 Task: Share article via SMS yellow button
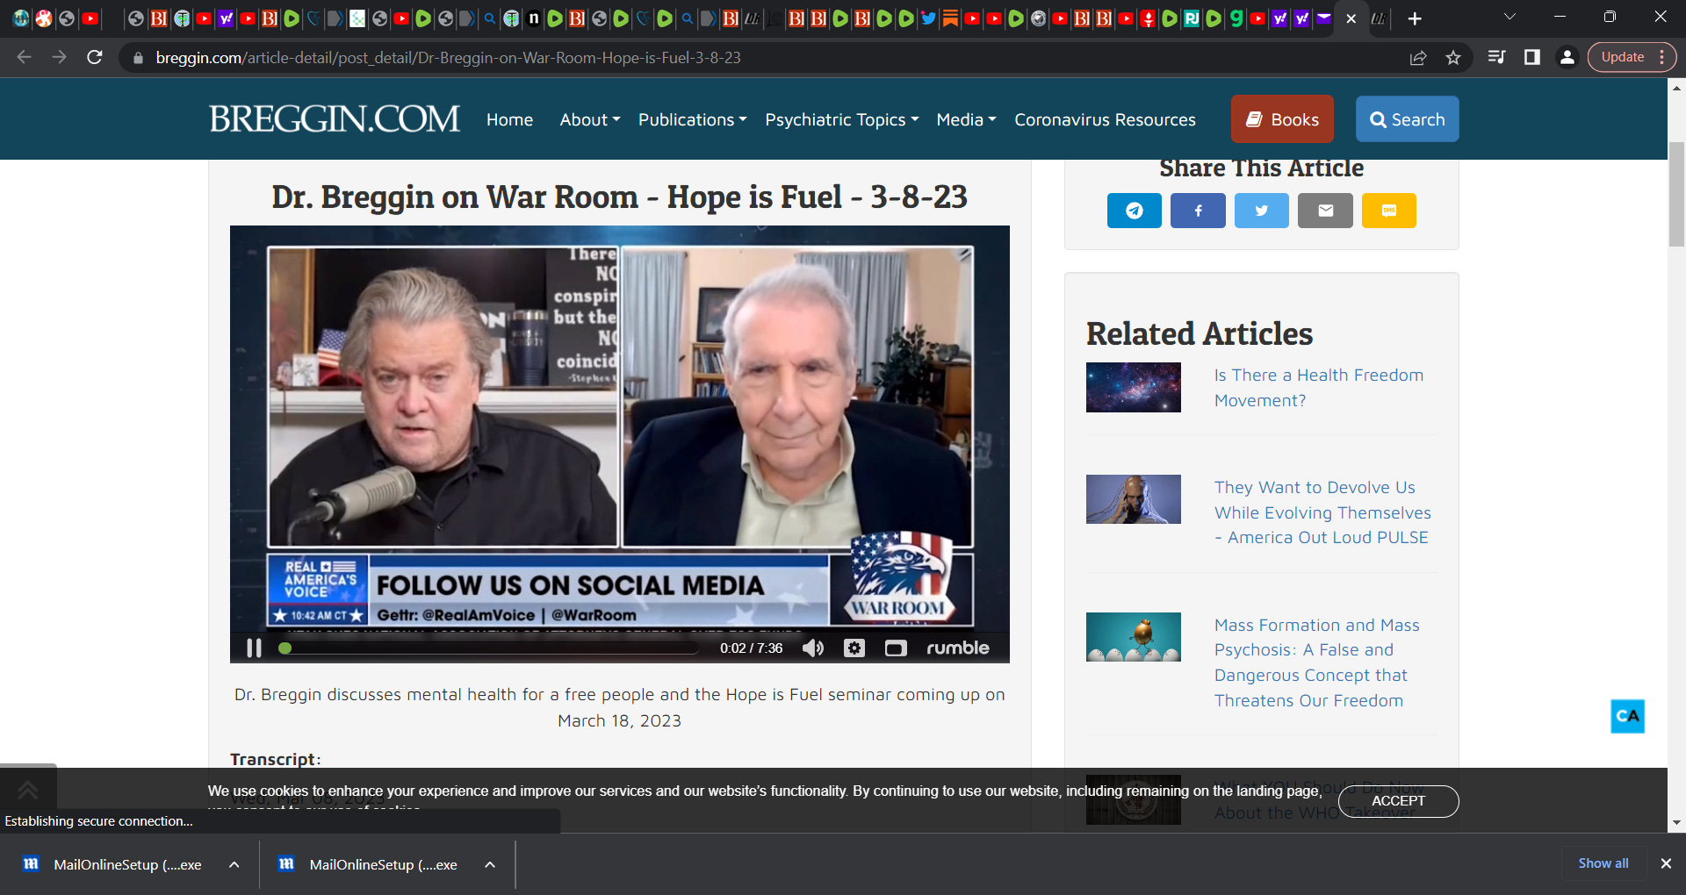click(1389, 211)
